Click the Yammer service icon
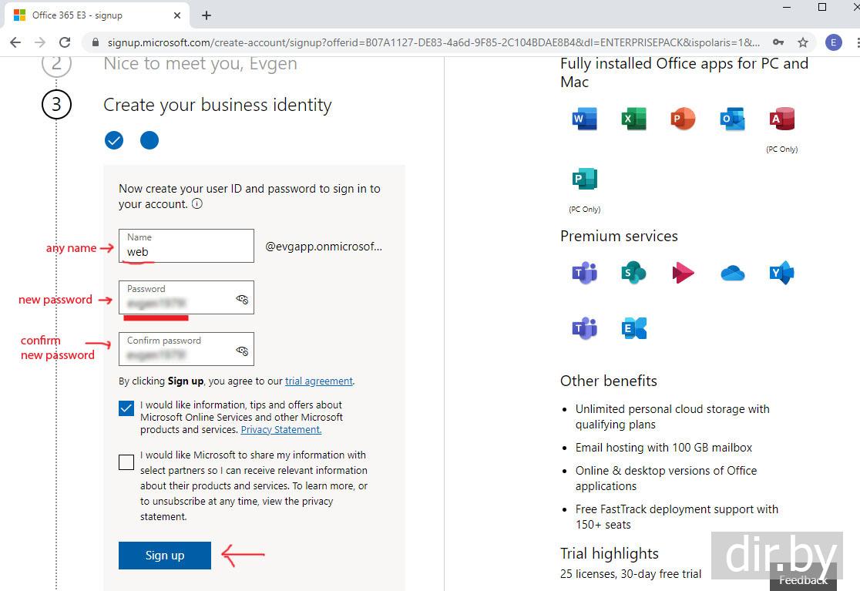This screenshot has width=860, height=591. click(781, 273)
